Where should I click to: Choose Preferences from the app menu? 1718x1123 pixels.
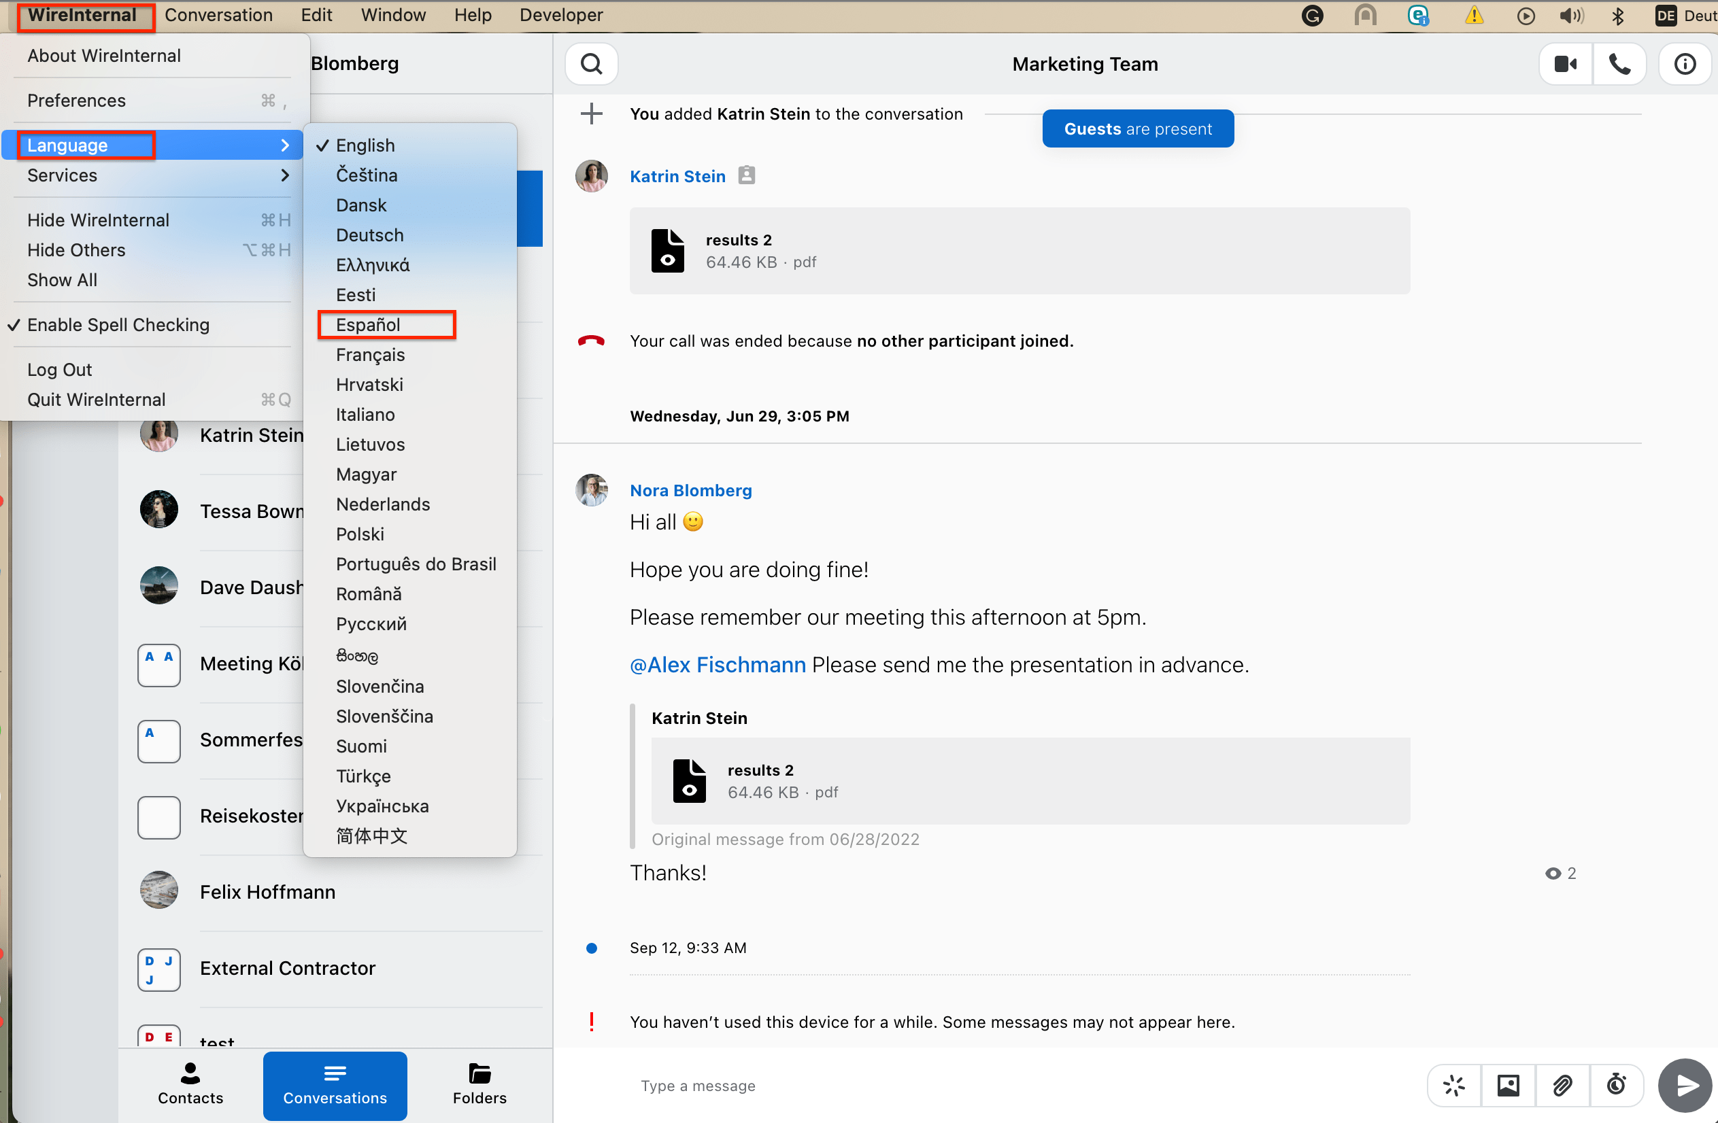[x=77, y=100]
